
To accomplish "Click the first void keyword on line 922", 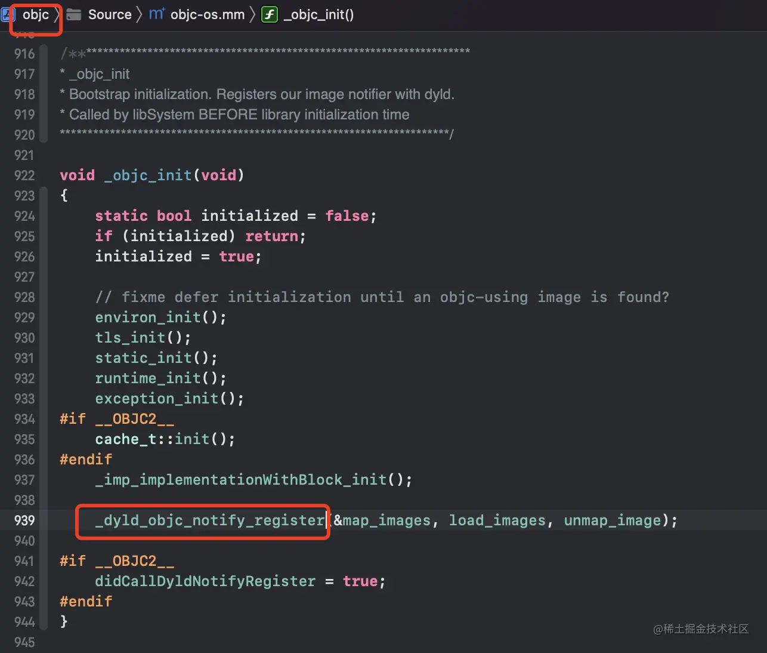I will click(78, 175).
